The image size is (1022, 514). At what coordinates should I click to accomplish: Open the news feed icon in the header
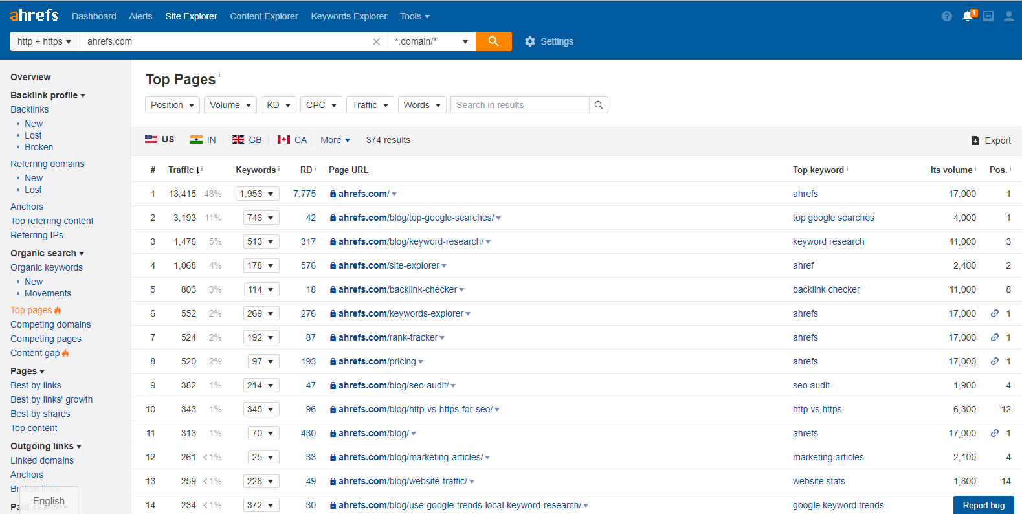coord(988,16)
